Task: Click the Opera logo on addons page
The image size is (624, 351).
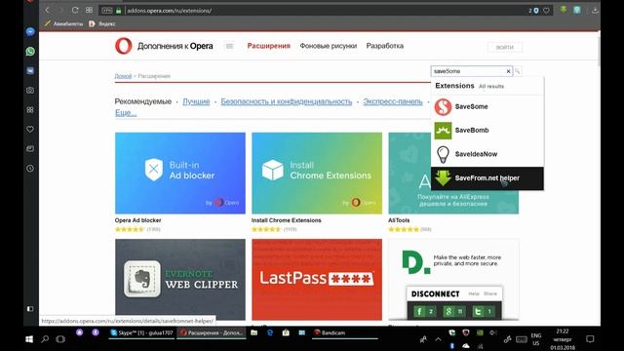Action: coord(124,46)
